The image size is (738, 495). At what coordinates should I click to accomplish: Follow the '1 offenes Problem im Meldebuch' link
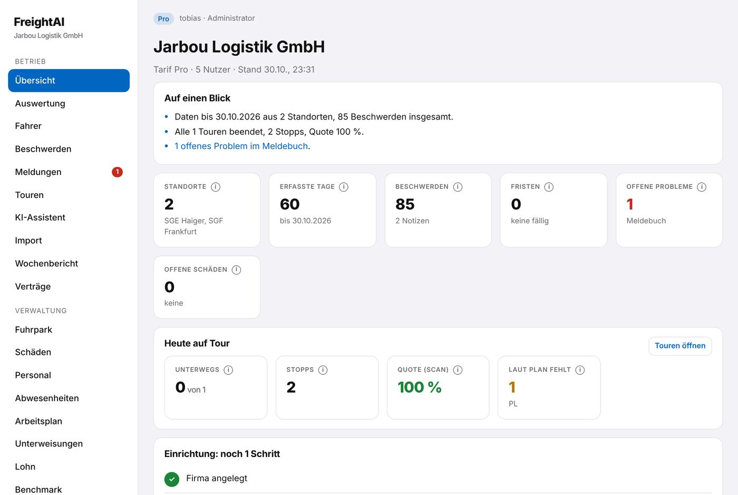(241, 146)
